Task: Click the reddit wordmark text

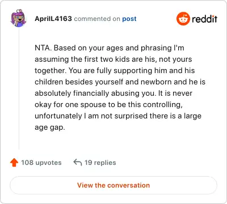Action: pyautogui.click(x=204, y=19)
